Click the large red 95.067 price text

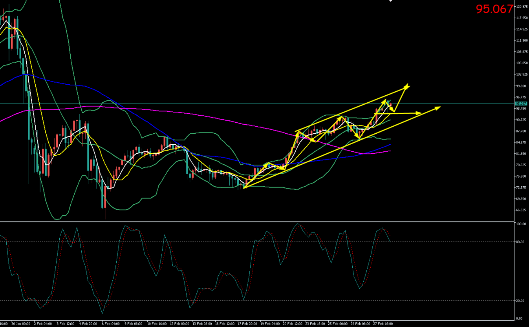(494, 9)
